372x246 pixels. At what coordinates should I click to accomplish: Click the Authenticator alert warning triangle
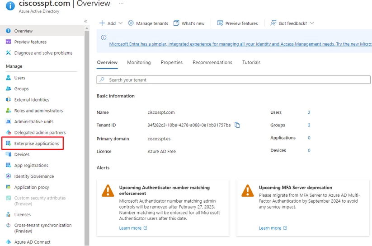coord(108,190)
